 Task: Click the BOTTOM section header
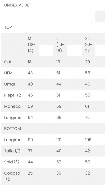tap(12, 129)
